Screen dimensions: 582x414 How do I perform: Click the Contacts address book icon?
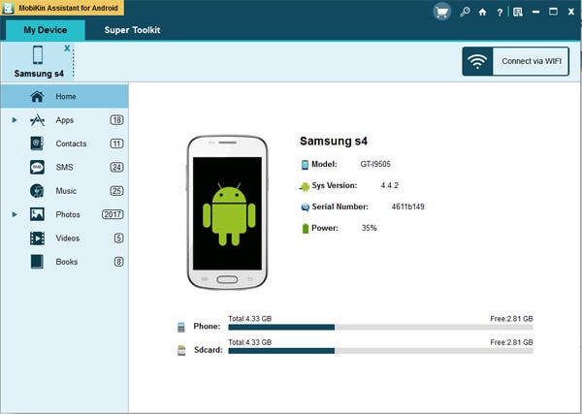[x=37, y=143]
